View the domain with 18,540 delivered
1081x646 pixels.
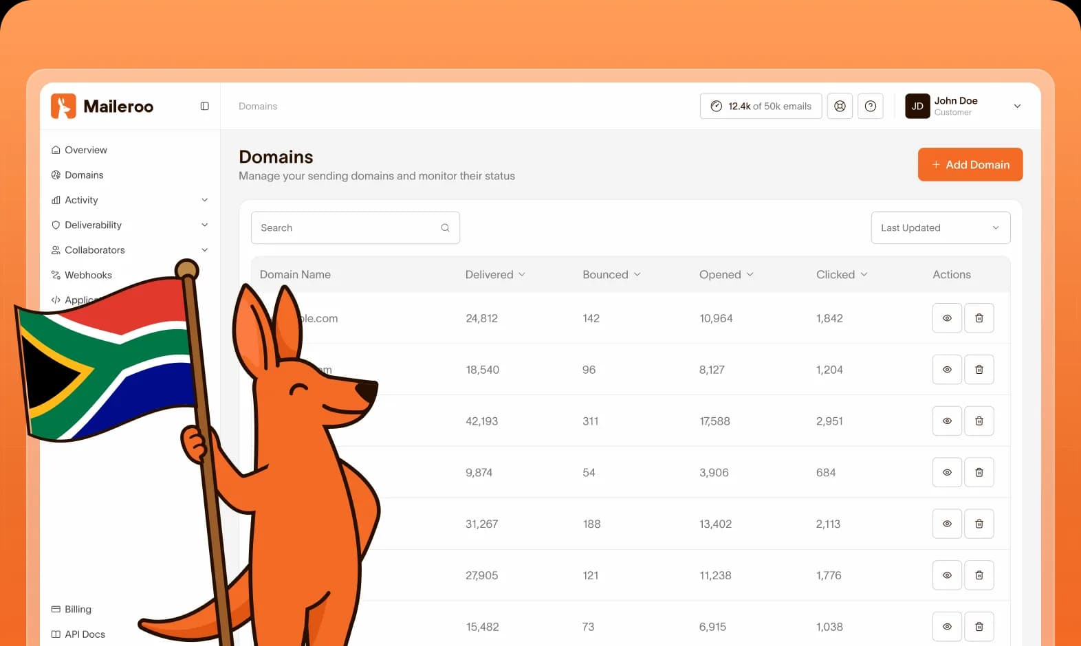pyautogui.click(x=947, y=370)
